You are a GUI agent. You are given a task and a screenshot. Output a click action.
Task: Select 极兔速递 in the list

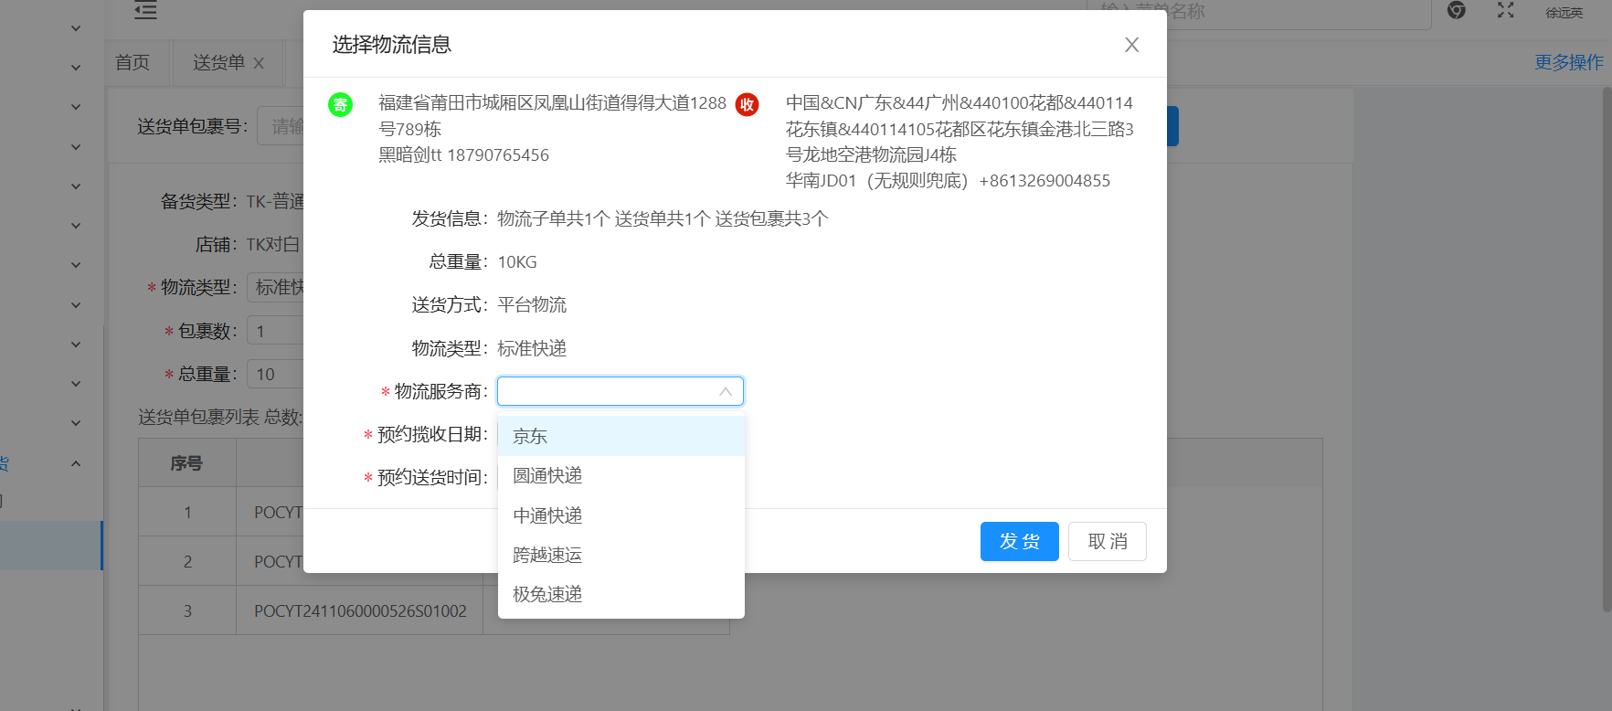pyautogui.click(x=547, y=594)
